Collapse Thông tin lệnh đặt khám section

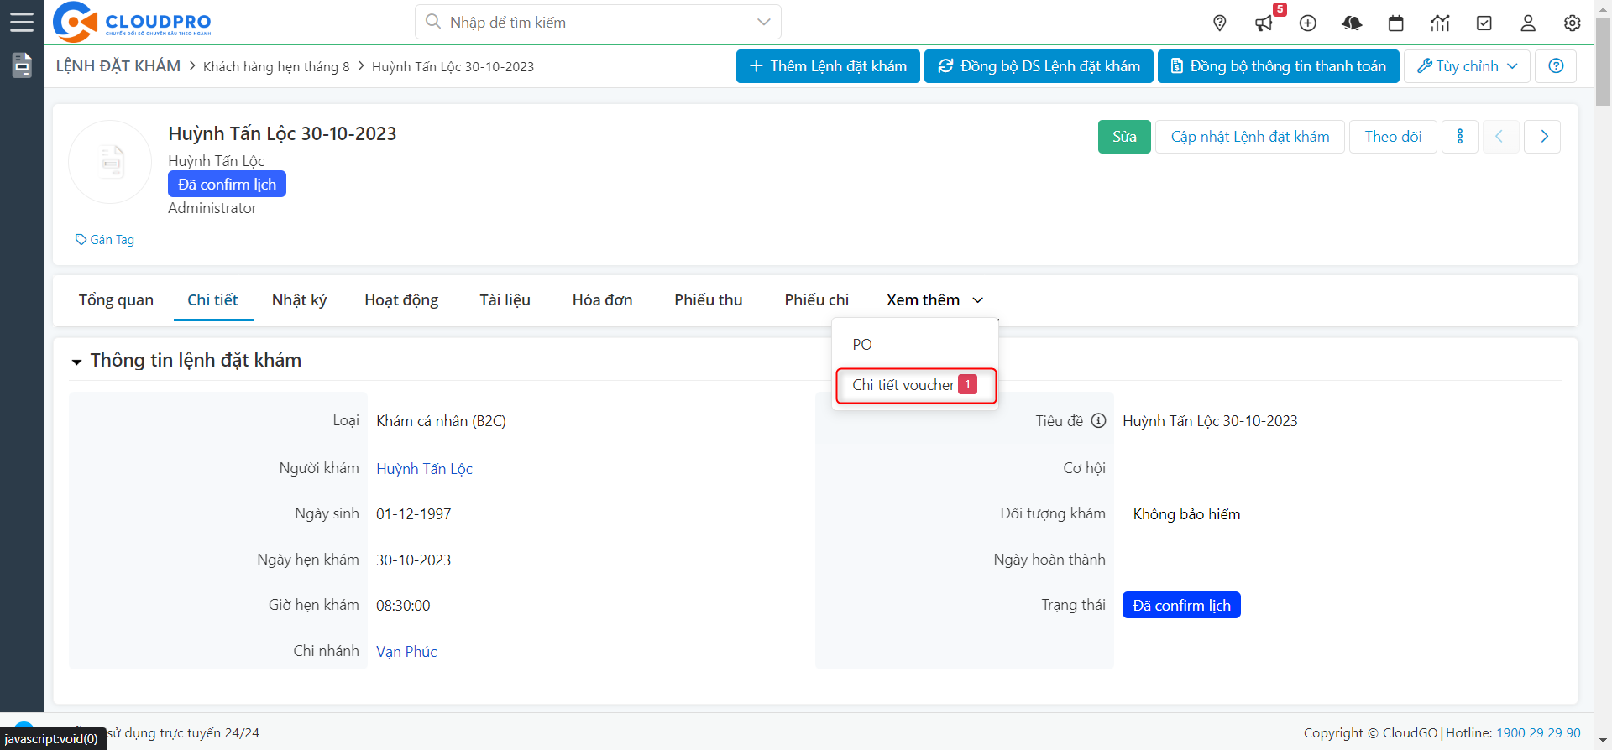(x=76, y=362)
